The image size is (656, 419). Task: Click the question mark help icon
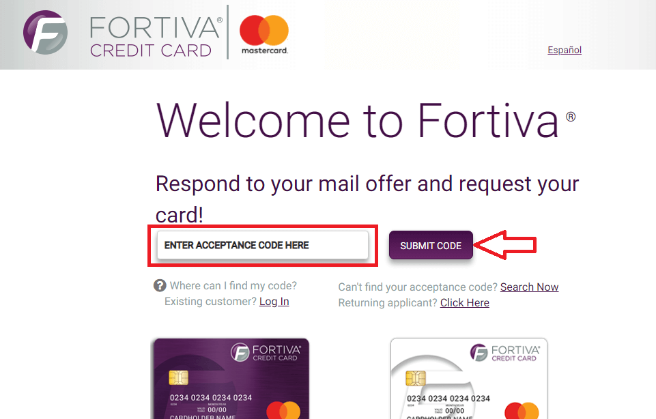pos(160,286)
